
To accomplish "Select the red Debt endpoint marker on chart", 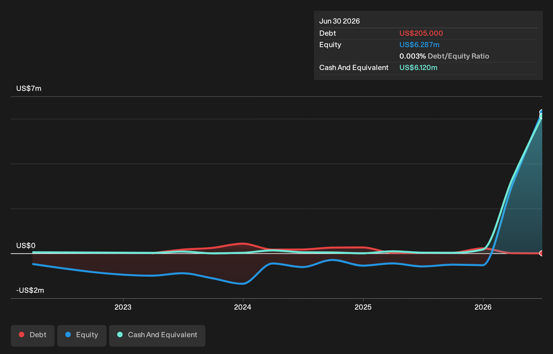I will (542, 253).
